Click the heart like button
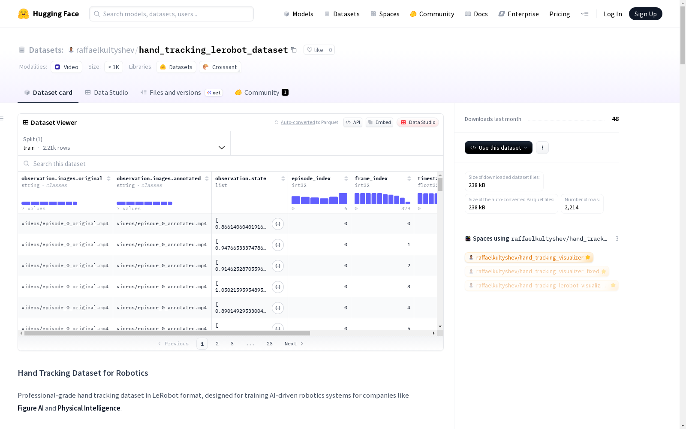Viewport: 686px width, 429px height. tap(315, 50)
